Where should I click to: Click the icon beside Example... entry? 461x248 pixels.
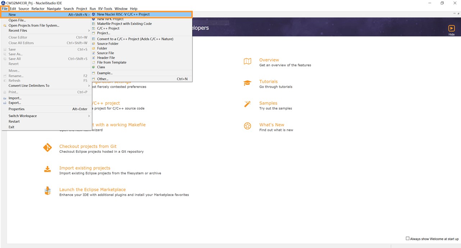[x=93, y=73]
